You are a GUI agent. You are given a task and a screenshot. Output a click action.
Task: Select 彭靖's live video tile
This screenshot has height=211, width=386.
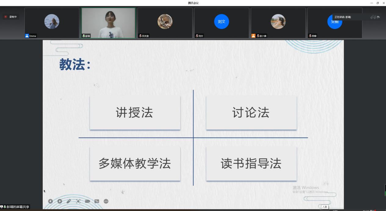(x=108, y=21)
